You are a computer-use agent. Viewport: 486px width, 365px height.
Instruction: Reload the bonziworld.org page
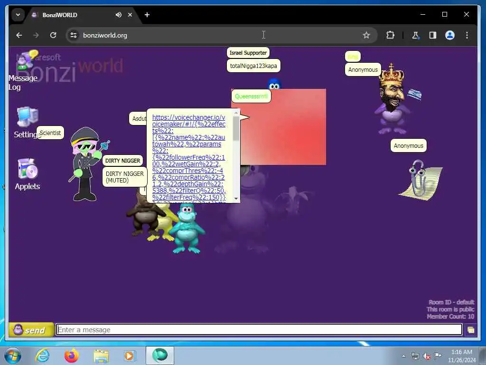click(53, 35)
